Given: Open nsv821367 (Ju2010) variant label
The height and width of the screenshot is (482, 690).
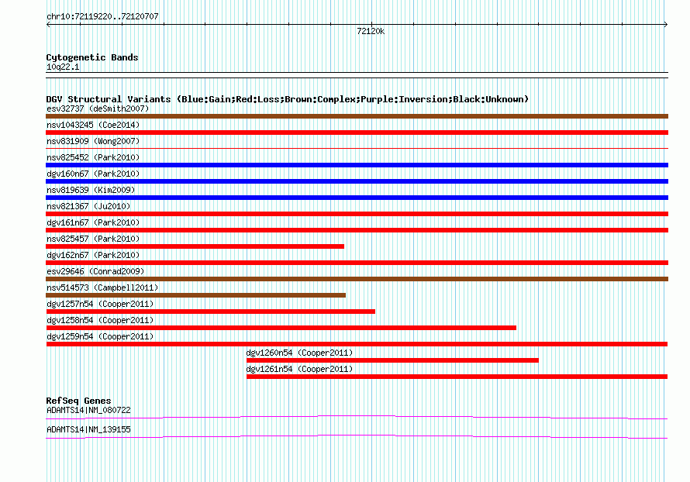Looking at the screenshot, I should click(88, 206).
